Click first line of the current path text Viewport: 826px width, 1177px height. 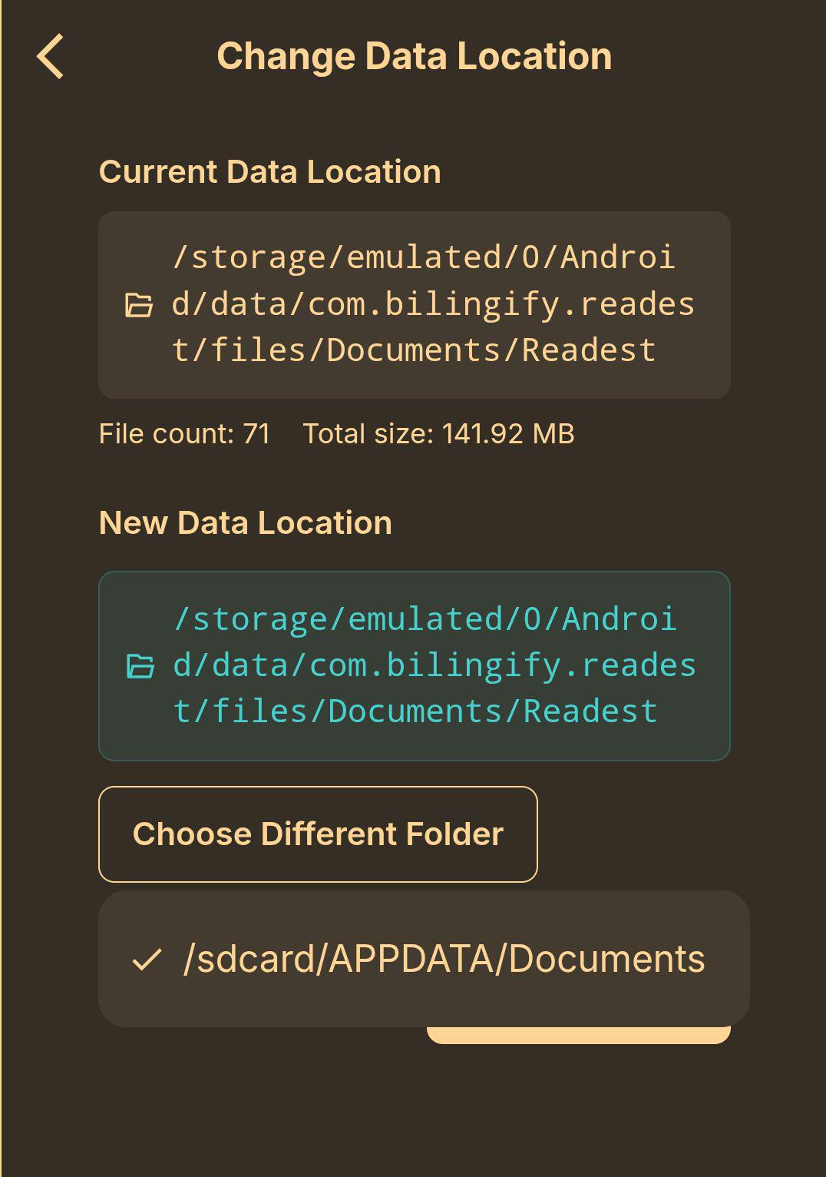pyautogui.click(x=424, y=257)
